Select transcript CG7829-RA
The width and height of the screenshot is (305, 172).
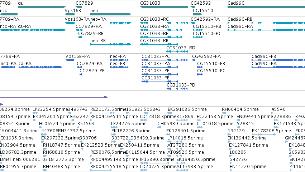(x=79, y=30)
